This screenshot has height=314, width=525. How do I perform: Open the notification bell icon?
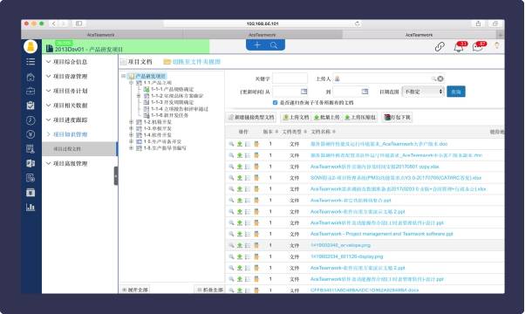point(458,47)
